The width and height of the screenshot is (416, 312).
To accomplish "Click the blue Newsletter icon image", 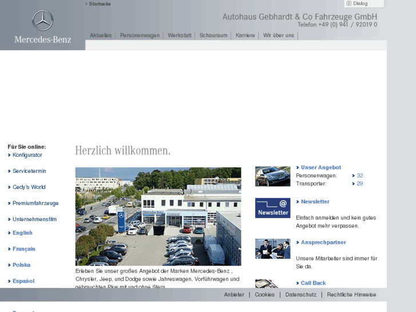I will click(x=273, y=208).
